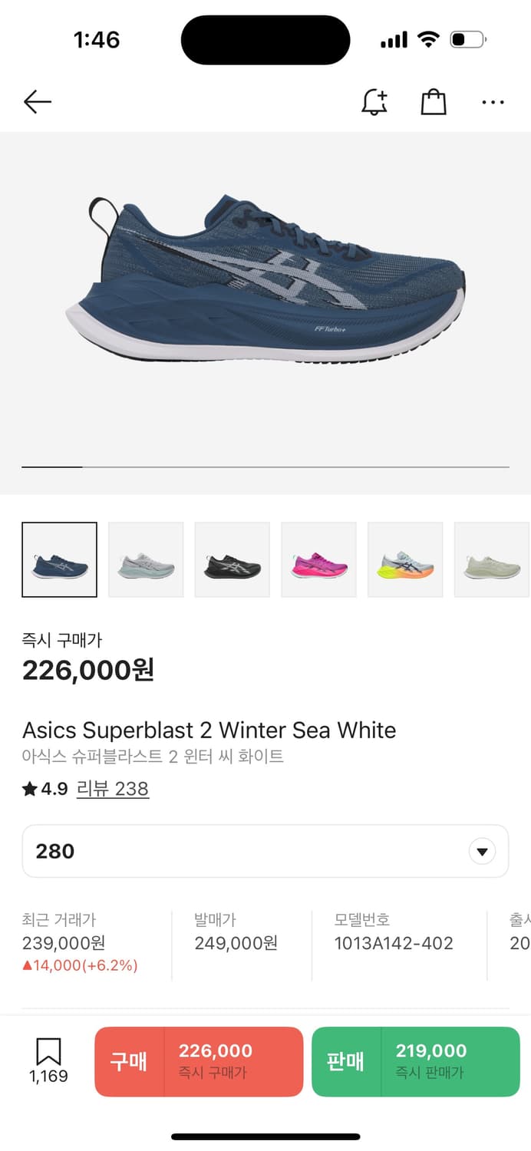Choose the pink colorway thumbnail
The image size is (531, 1151).
[x=319, y=559]
